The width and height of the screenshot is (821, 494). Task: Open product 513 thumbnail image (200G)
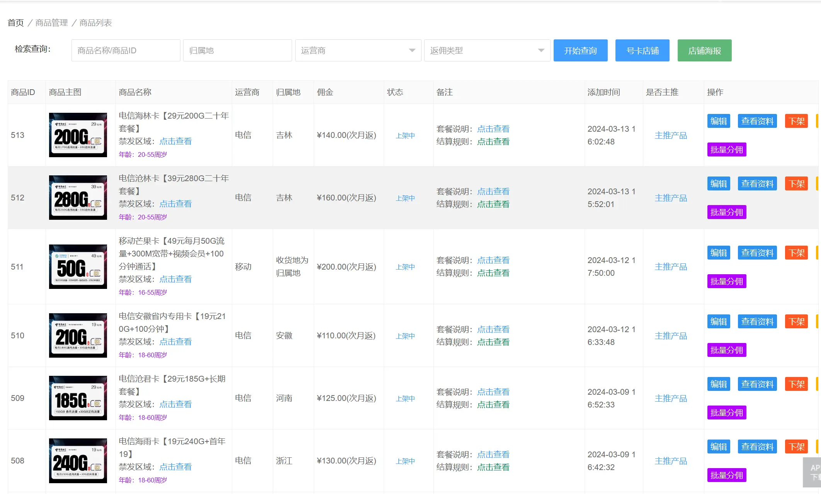click(x=78, y=135)
